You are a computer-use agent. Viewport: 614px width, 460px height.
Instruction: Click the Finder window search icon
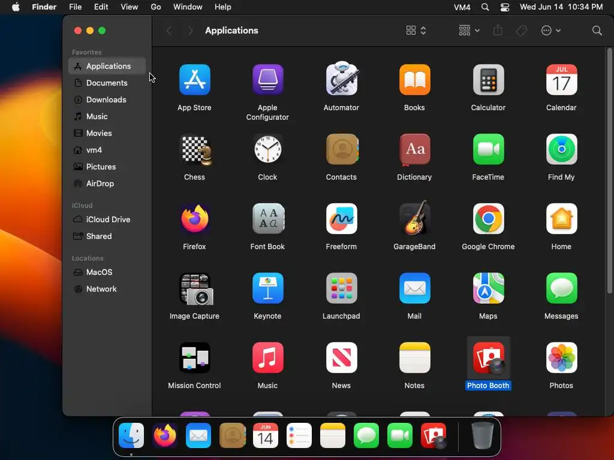(597, 31)
